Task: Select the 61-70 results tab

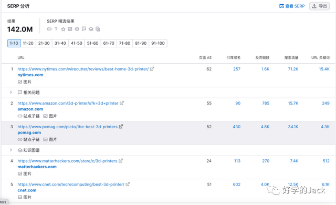Action: (x=109, y=43)
